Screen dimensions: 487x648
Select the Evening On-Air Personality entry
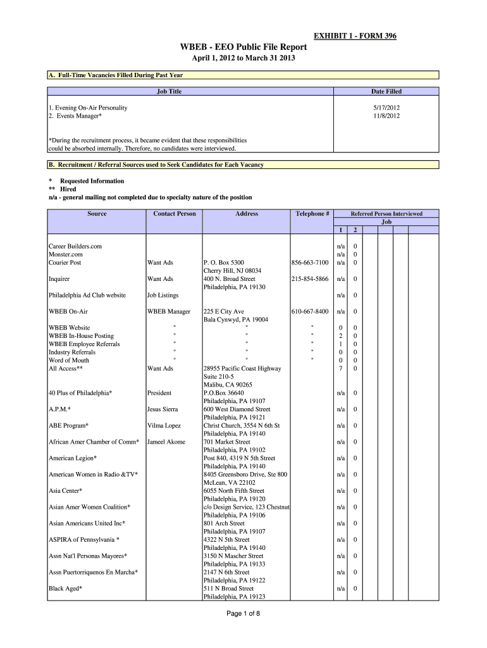pyautogui.click(x=88, y=108)
